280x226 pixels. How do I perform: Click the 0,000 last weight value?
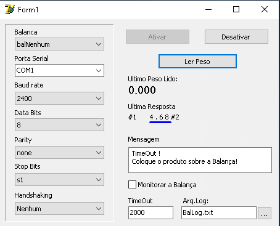click(x=142, y=90)
